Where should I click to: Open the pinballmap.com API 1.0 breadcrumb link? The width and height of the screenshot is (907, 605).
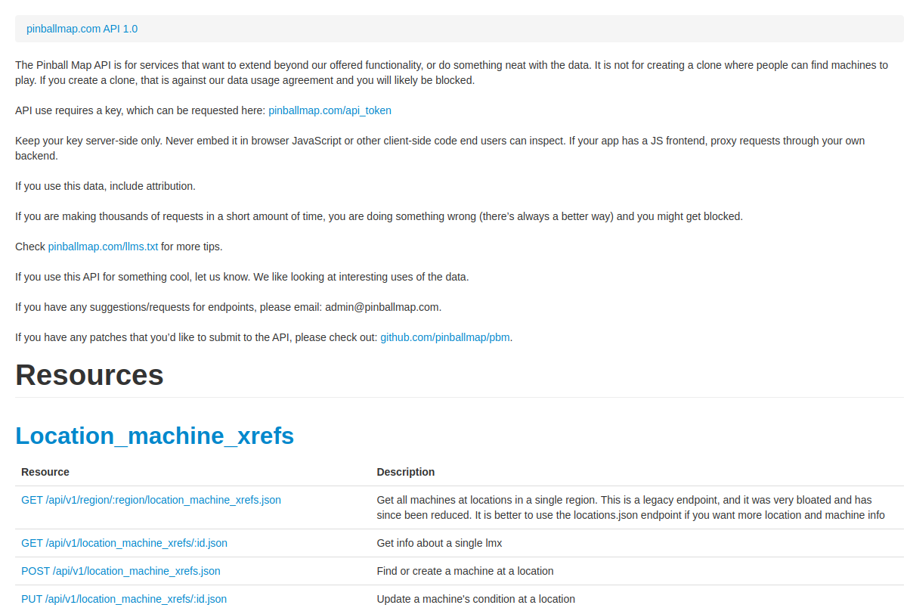click(82, 29)
